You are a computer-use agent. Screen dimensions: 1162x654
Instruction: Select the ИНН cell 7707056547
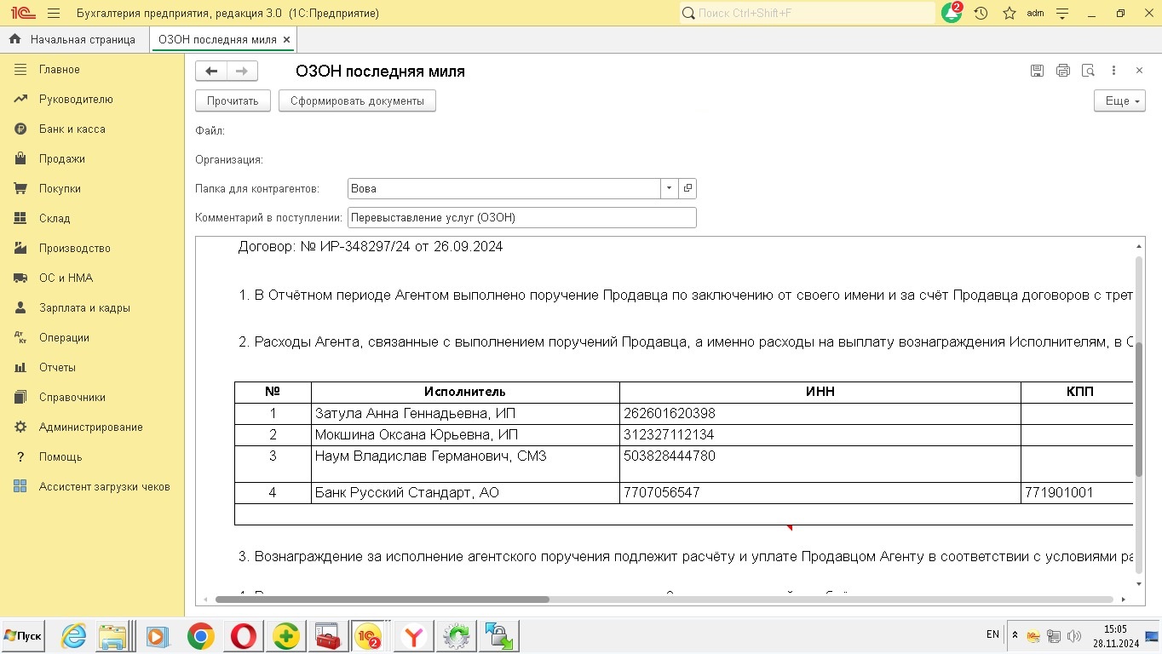(820, 493)
